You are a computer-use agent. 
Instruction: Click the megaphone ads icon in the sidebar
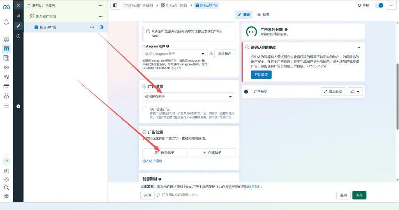pos(7,77)
